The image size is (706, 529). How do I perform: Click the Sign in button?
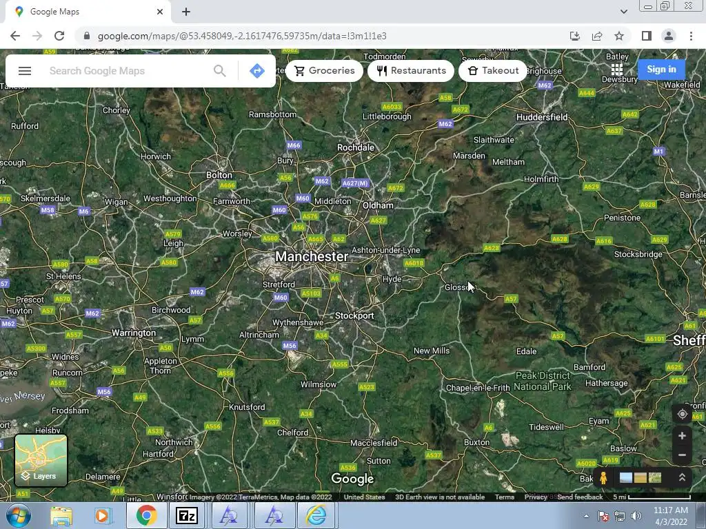click(x=661, y=70)
